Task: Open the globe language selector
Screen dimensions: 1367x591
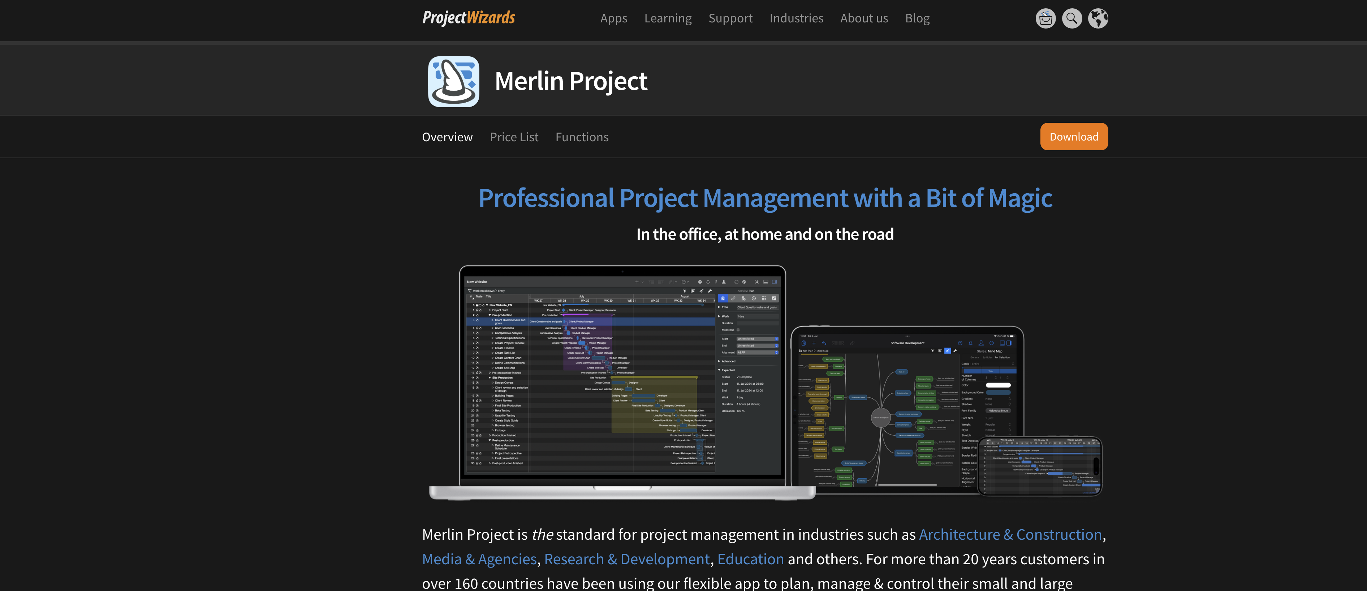Action: (x=1098, y=18)
